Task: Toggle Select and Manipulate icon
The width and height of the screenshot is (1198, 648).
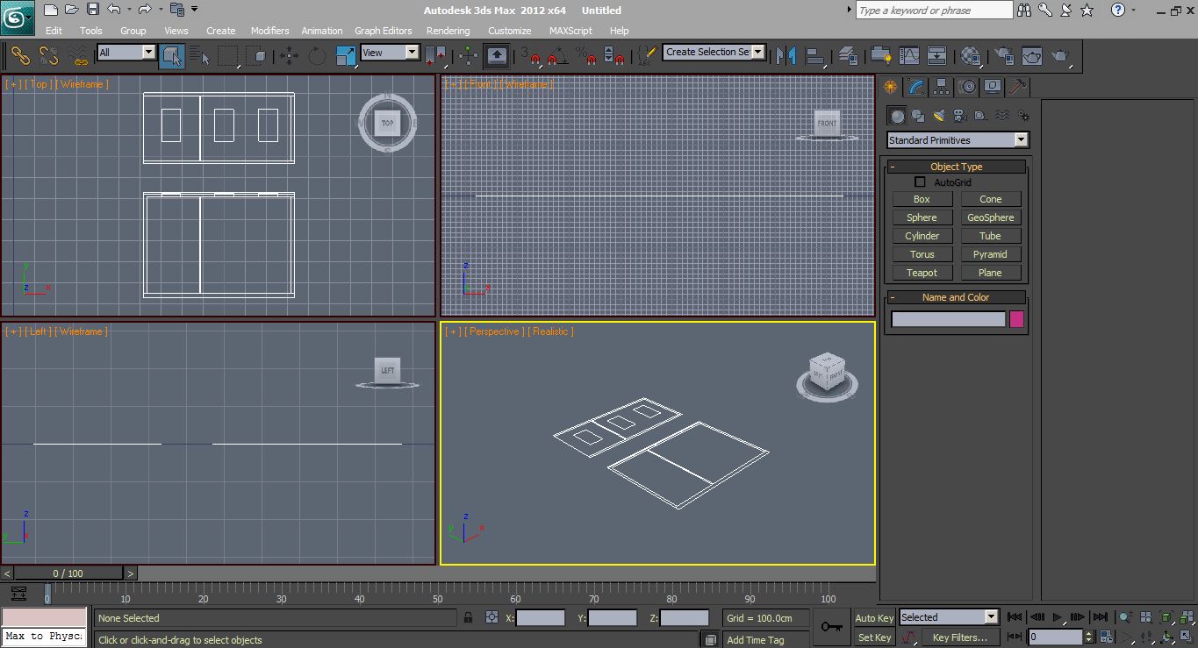Action: 468,56
